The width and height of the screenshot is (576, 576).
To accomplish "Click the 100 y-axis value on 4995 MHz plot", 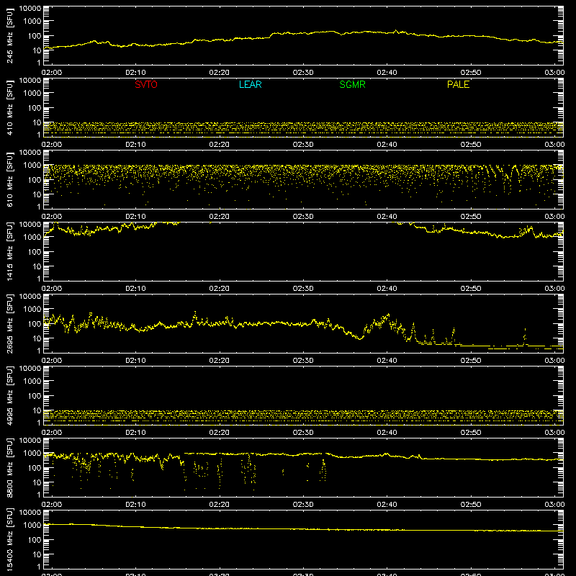I will [x=35, y=396].
